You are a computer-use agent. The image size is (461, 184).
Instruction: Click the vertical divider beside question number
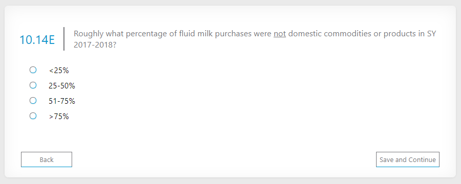point(64,39)
